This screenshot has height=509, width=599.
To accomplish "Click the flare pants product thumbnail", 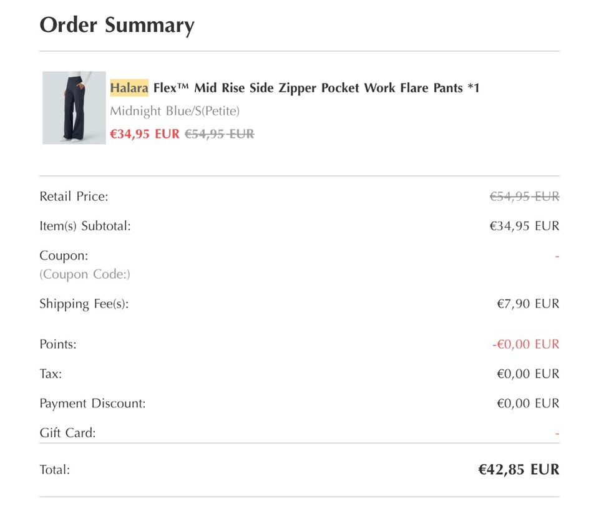I will point(74,107).
